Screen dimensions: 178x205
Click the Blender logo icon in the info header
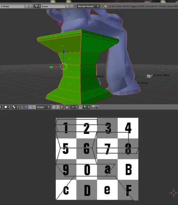point(105,6)
